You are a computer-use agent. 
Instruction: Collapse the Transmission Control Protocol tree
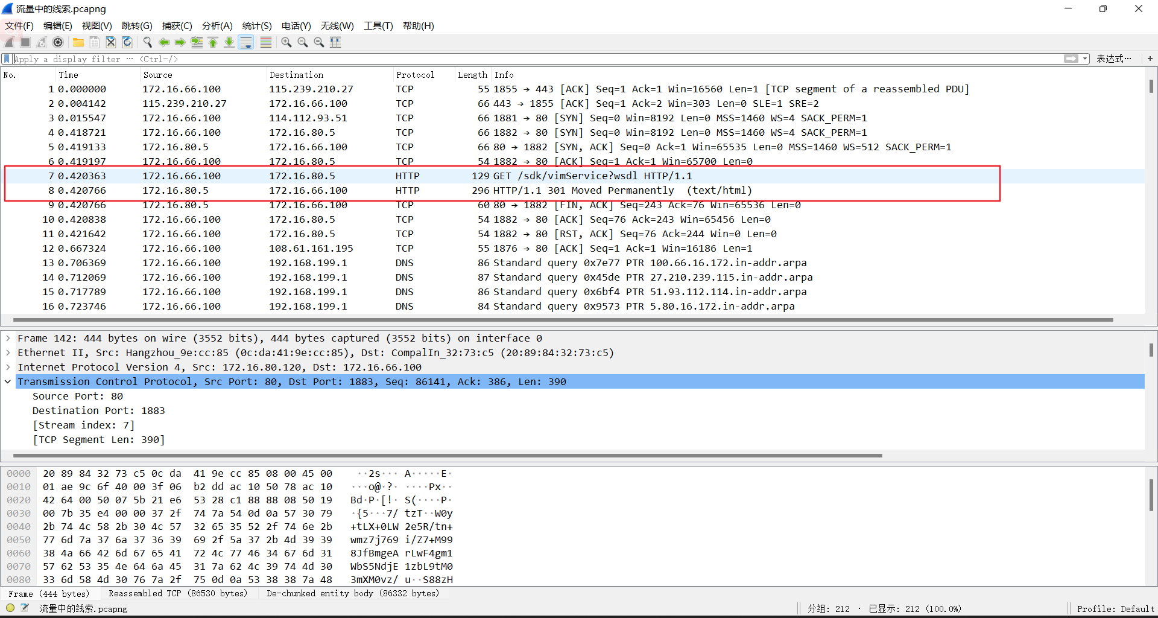pyautogui.click(x=8, y=381)
